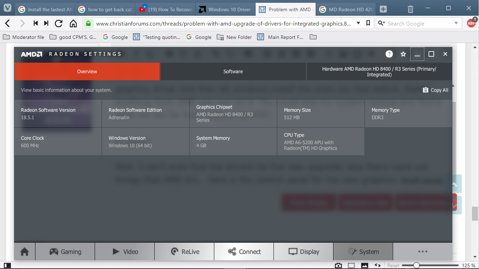Open the Video section
This screenshot has width=479, height=269.
[x=125, y=251]
